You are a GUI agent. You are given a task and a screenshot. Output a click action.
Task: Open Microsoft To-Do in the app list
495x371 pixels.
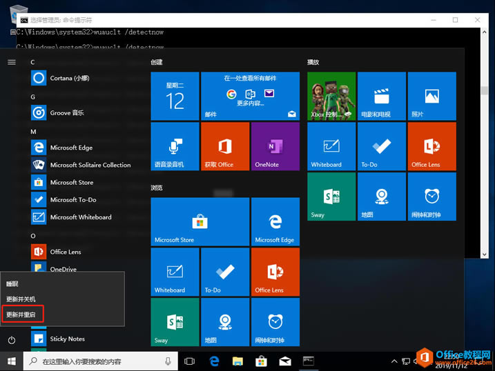tap(64, 199)
